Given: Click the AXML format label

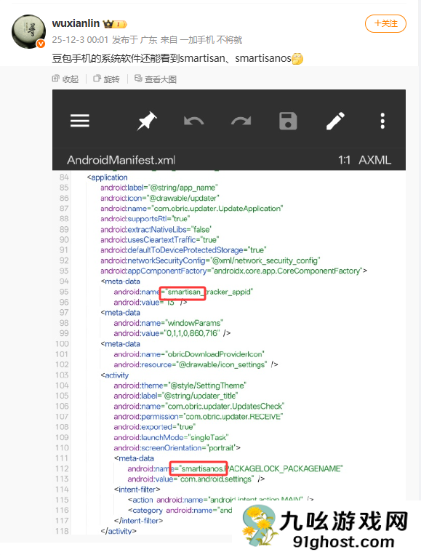Looking at the screenshot, I should (375, 160).
